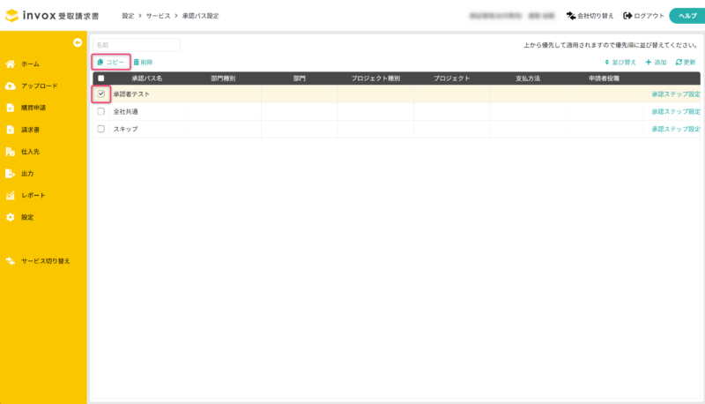Add a new approval path with 追加
Image resolution: width=705 pixels, height=404 pixels.
(656, 62)
